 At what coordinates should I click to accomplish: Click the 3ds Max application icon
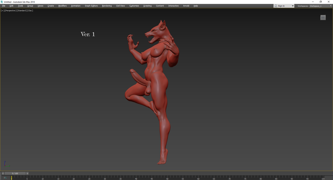click(x=2, y=2)
